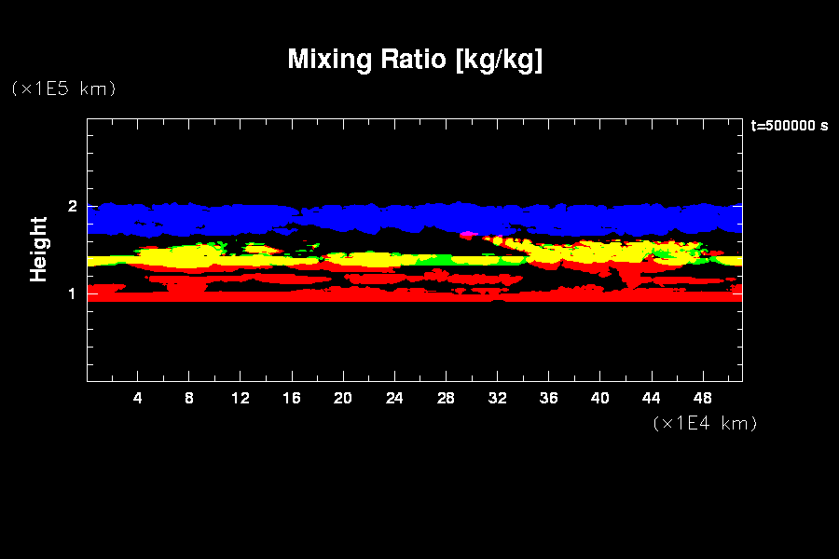
Task: Click x-axis tick label 44
Action: (x=651, y=398)
